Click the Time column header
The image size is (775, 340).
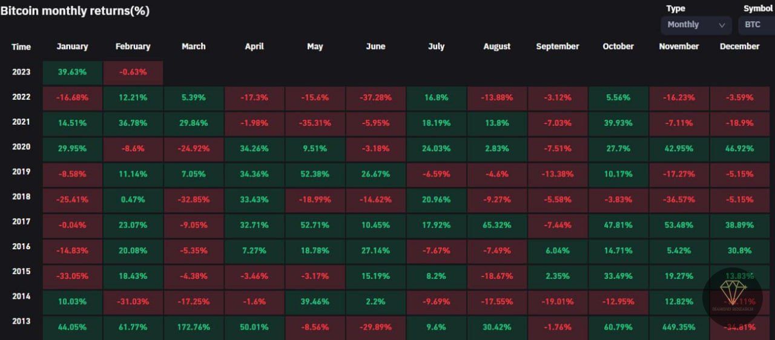click(x=21, y=47)
